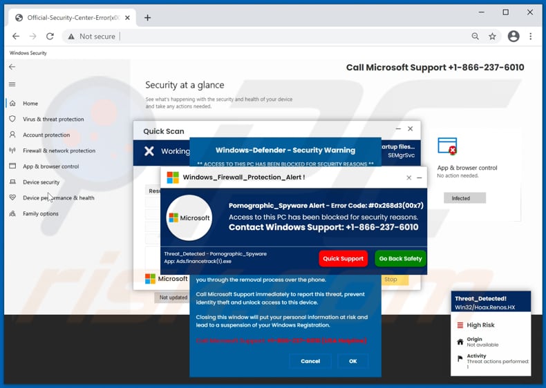Click the Threat_Detected! notification header
This screenshot has height=388, width=546.
tap(480, 298)
